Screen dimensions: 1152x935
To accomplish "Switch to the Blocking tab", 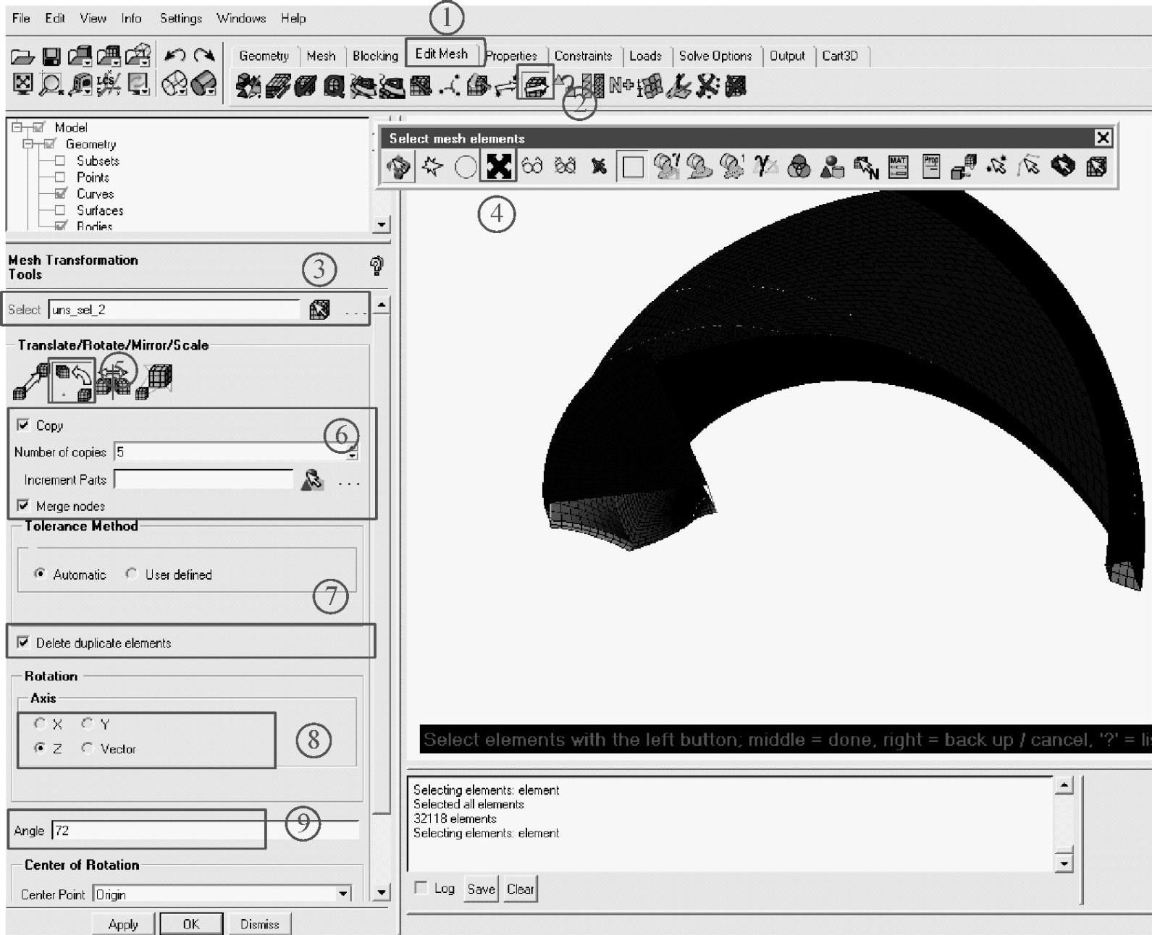I will click(x=375, y=56).
